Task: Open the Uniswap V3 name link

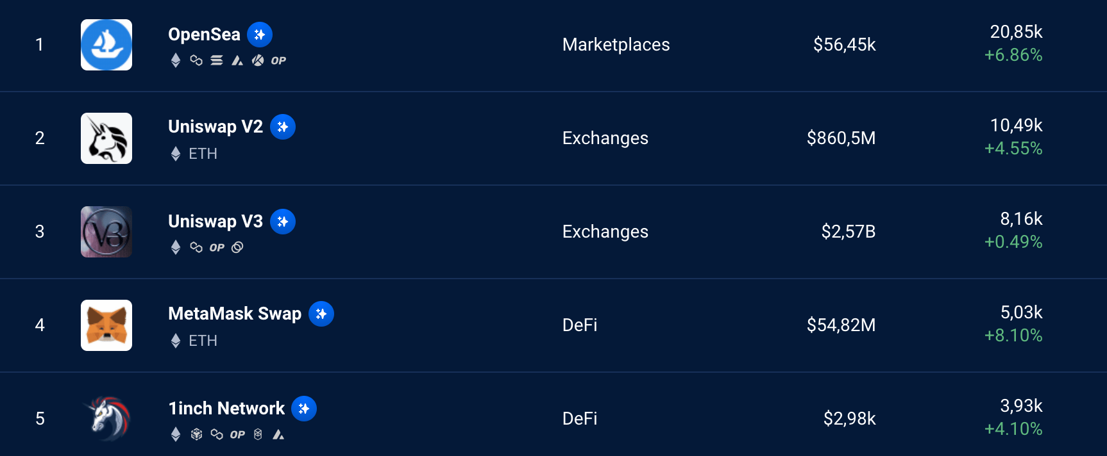Action: [x=215, y=222]
